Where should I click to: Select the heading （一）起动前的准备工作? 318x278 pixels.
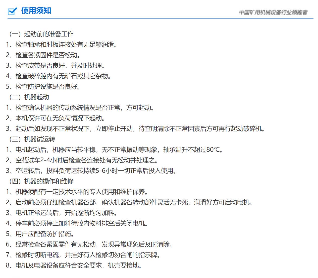point(40,34)
